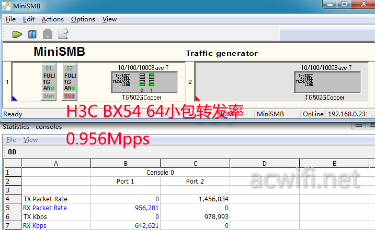This screenshot has height=230, width=375.
Task: Click the red triangle marker on chassis 2
Action: 198,98
